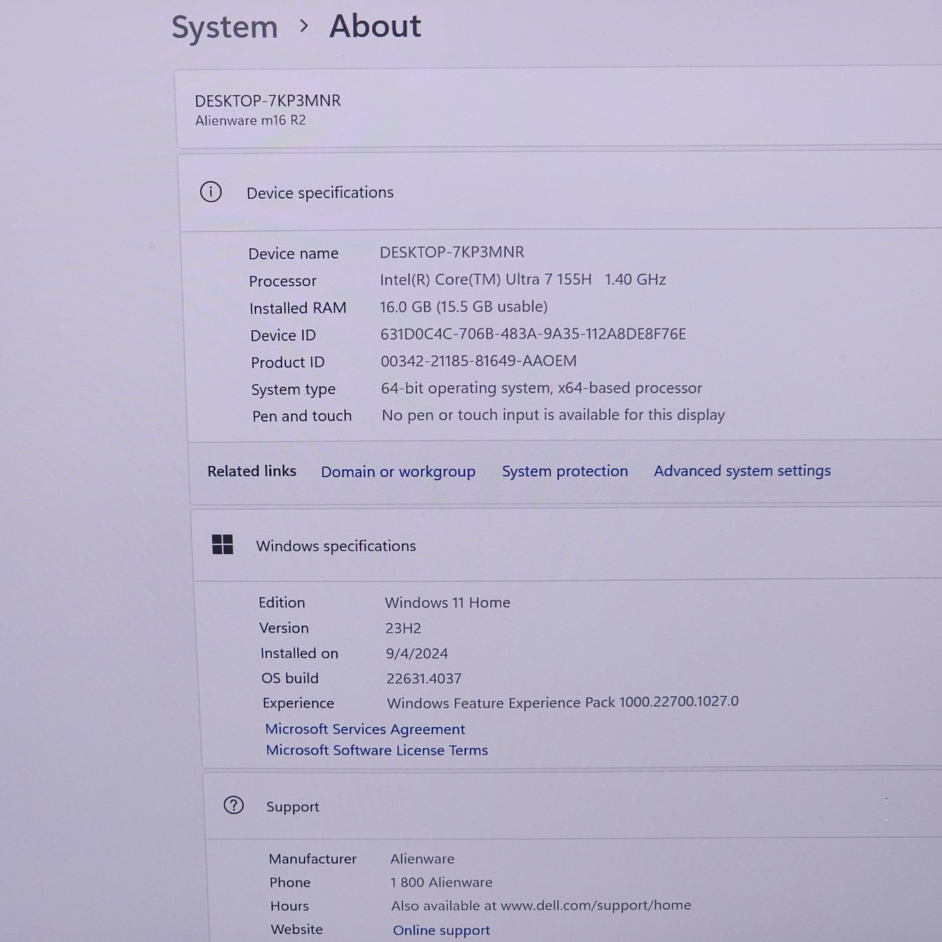
Task: Select the Alienware m16 R2 model text
Action: pyautogui.click(x=250, y=120)
